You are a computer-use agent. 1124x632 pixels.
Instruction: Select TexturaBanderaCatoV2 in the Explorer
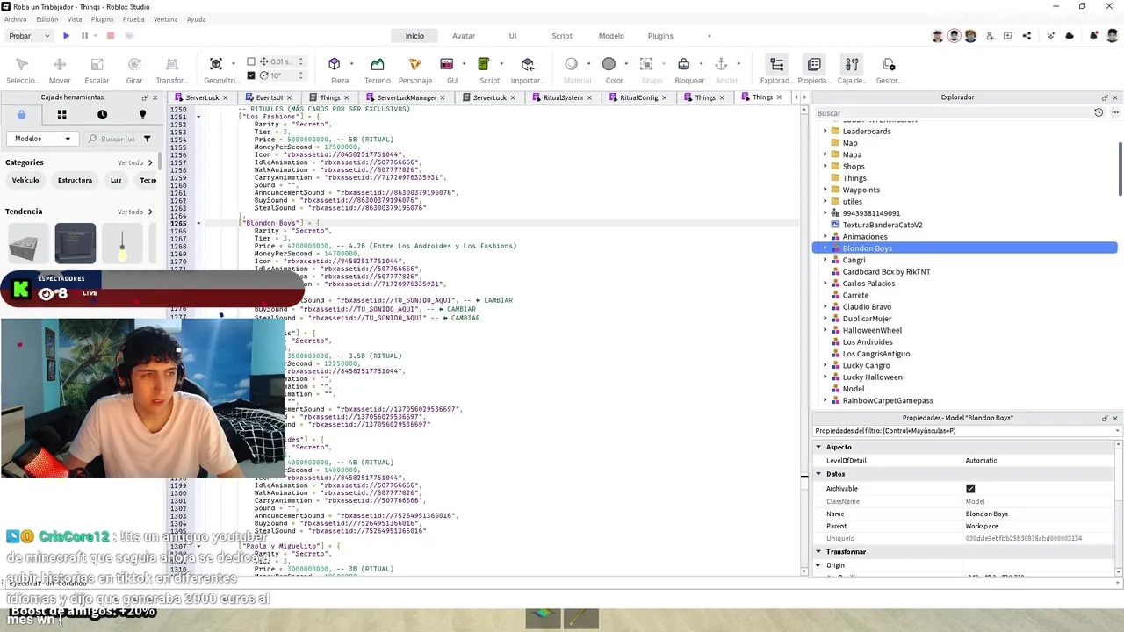882,225
